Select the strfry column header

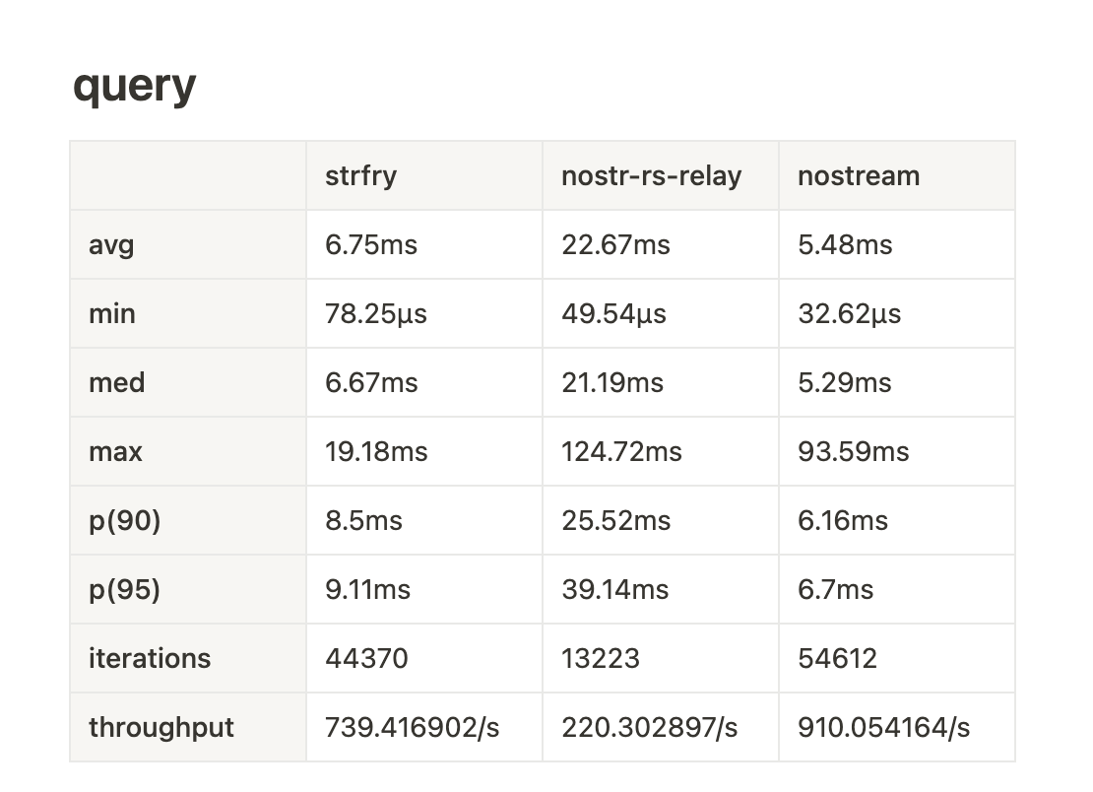coord(361,176)
